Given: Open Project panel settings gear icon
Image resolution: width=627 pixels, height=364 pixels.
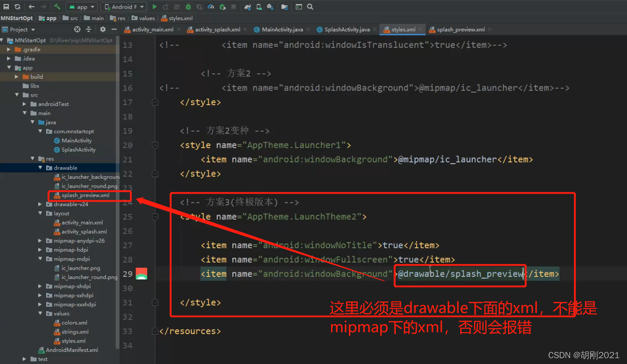Looking at the screenshot, I should click(x=103, y=29).
